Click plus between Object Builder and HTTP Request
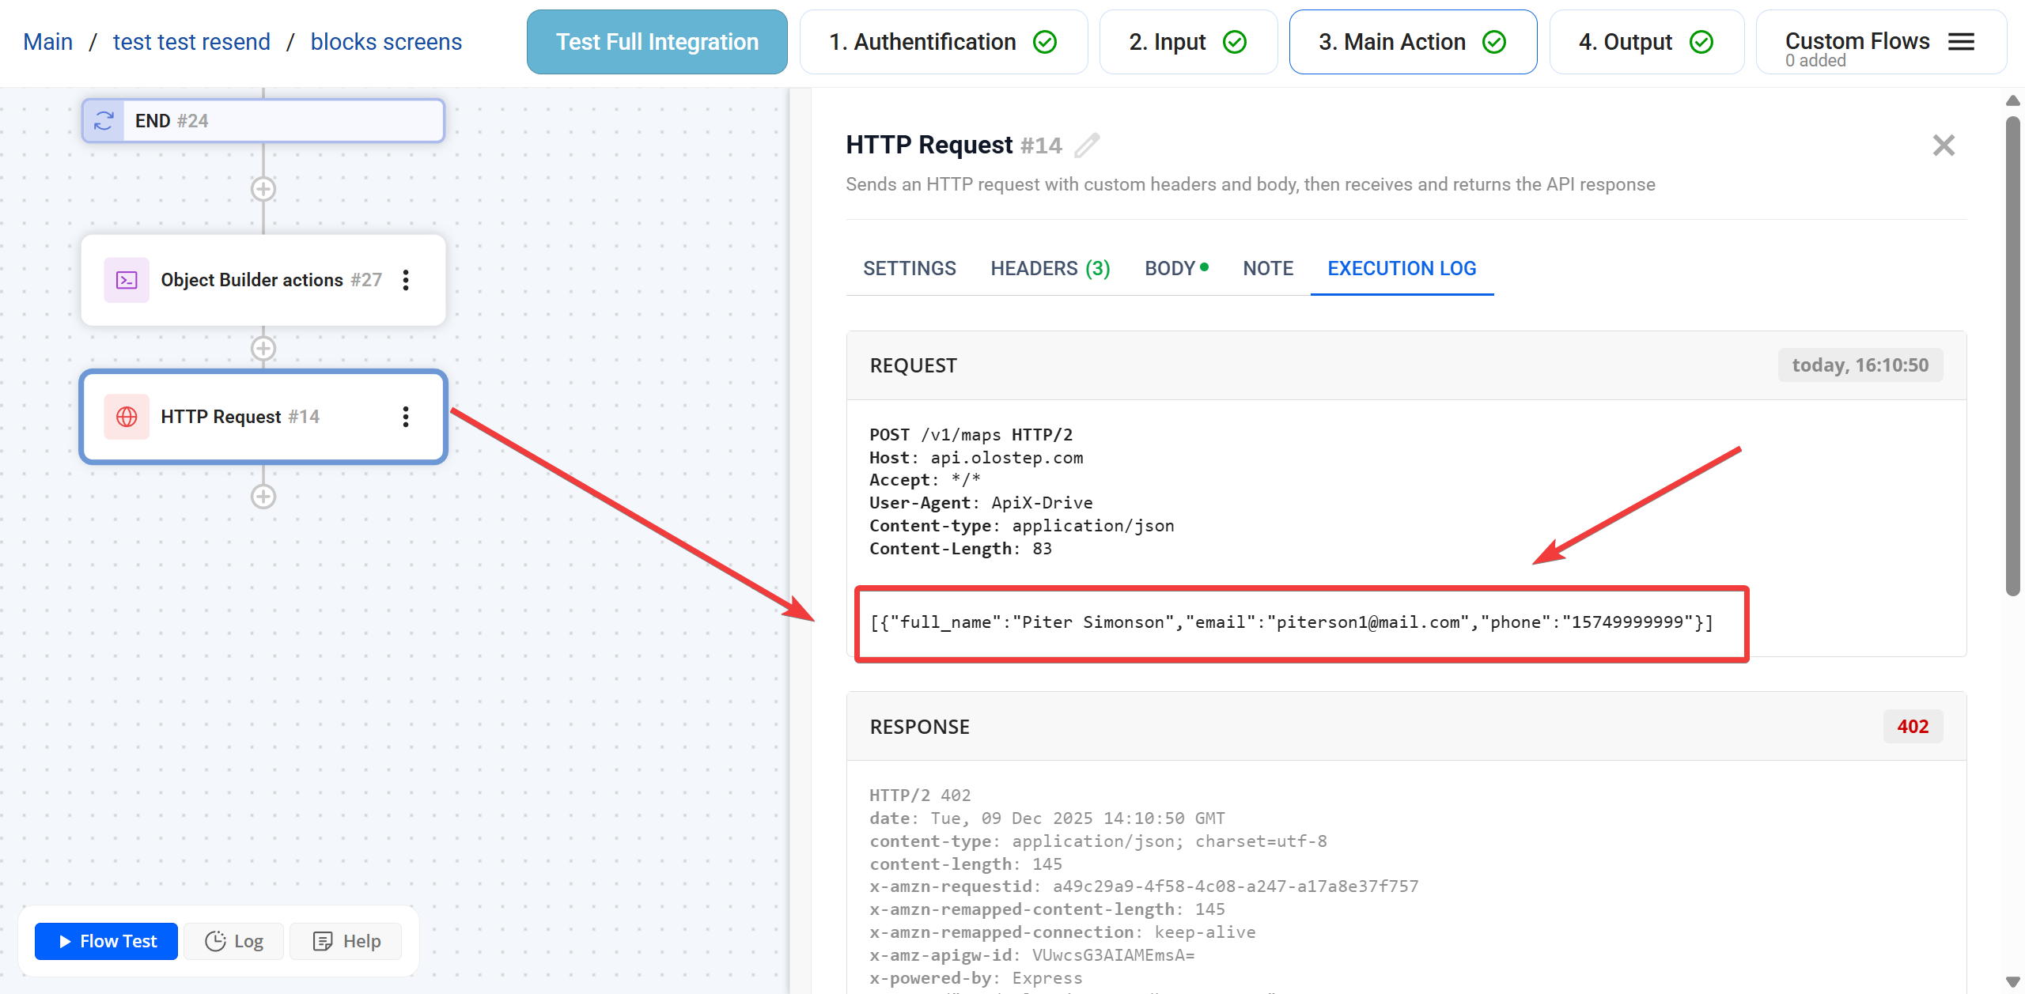 [263, 348]
